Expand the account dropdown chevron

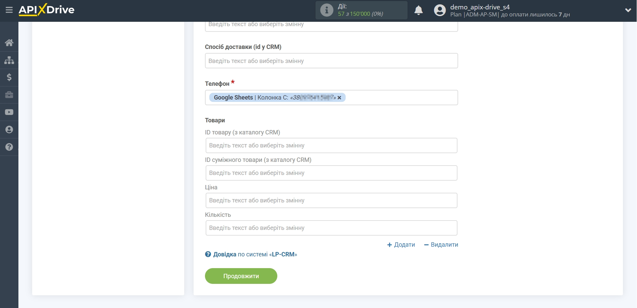point(628,10)
